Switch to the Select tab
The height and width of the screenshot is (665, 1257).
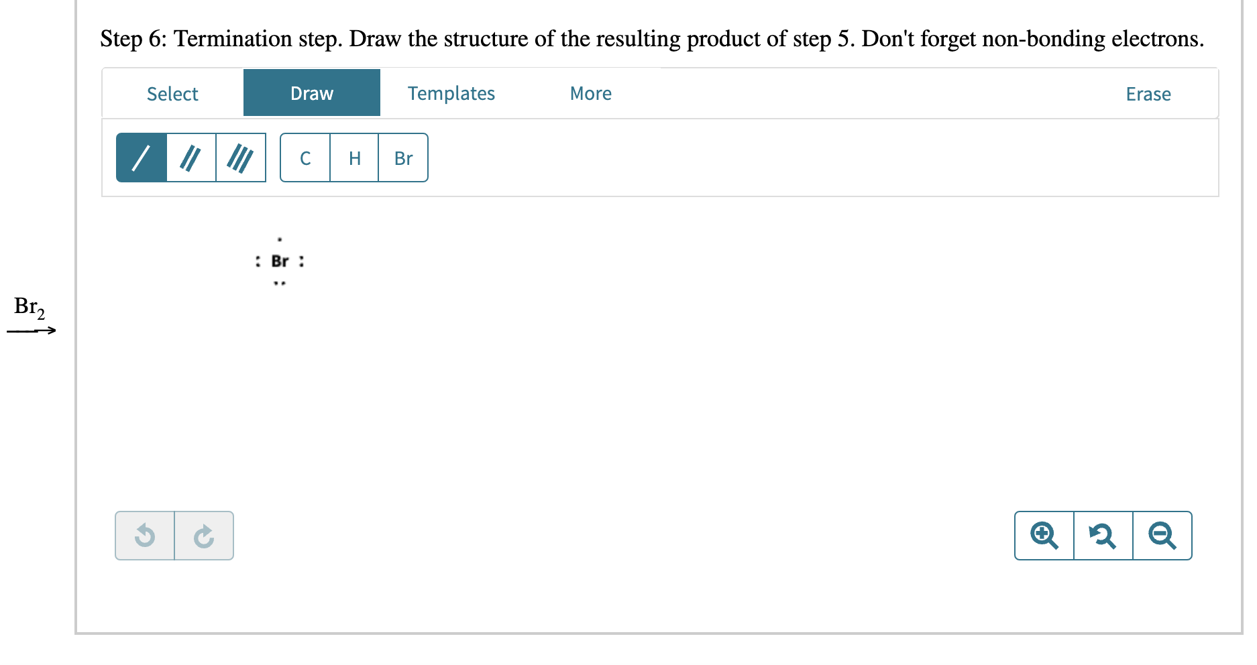172,93
